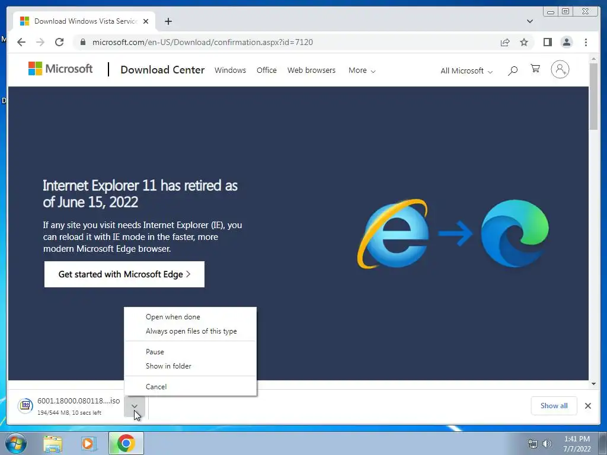607x455 pixels.
Task: Expand the All Microsoft dropdown
Action: coord(467,71)
